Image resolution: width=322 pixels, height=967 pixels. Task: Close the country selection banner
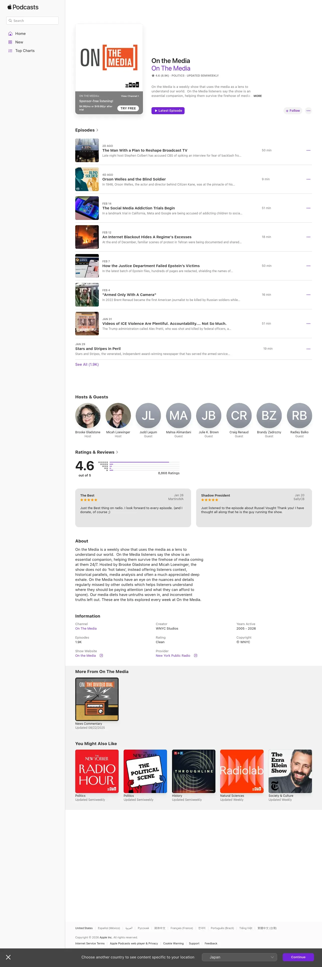(x=8, y=957)
